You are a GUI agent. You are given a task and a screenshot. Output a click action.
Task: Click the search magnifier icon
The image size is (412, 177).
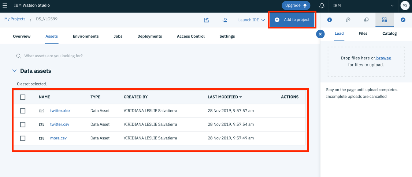(18, 56)
